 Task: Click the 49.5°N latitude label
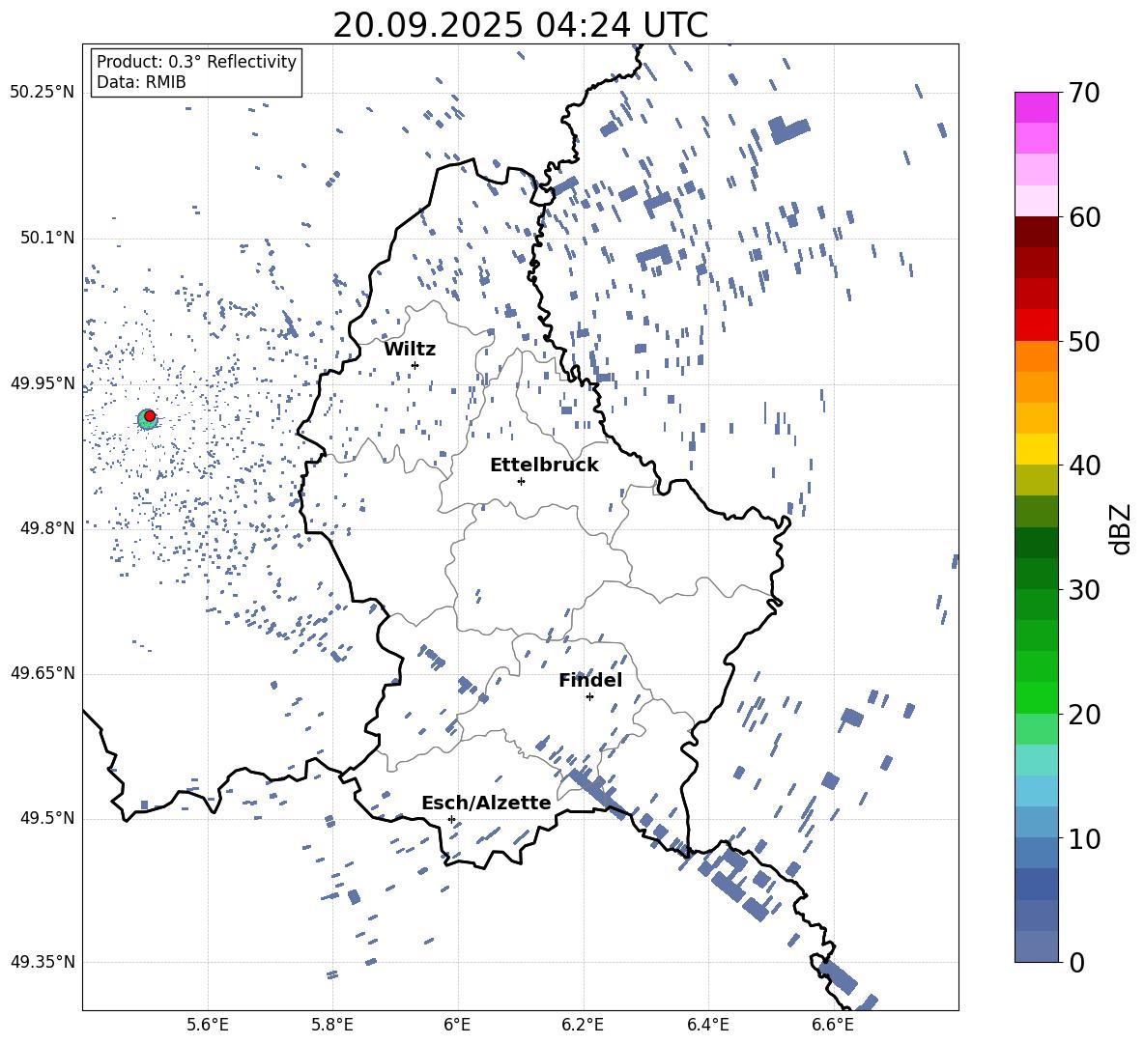(46, 818)
